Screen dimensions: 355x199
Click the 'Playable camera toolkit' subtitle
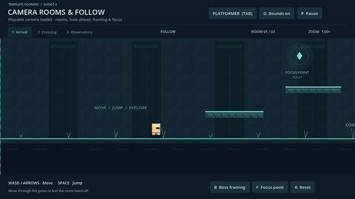(x=65, y=20)
